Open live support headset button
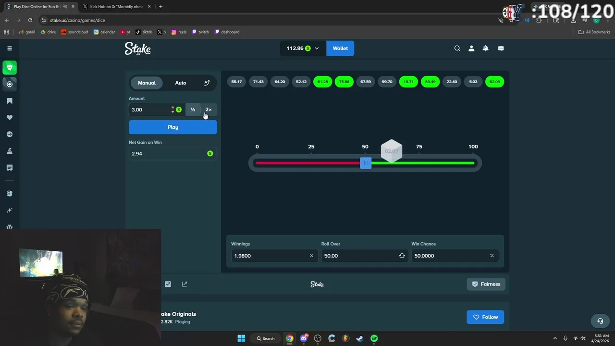The image size is (615, 346). (600, 321)
